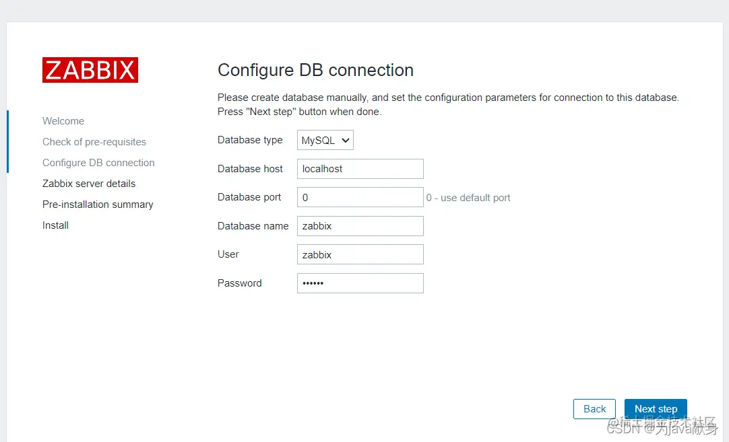Click the 'Please create database manually' instruction text

point(448,104)
